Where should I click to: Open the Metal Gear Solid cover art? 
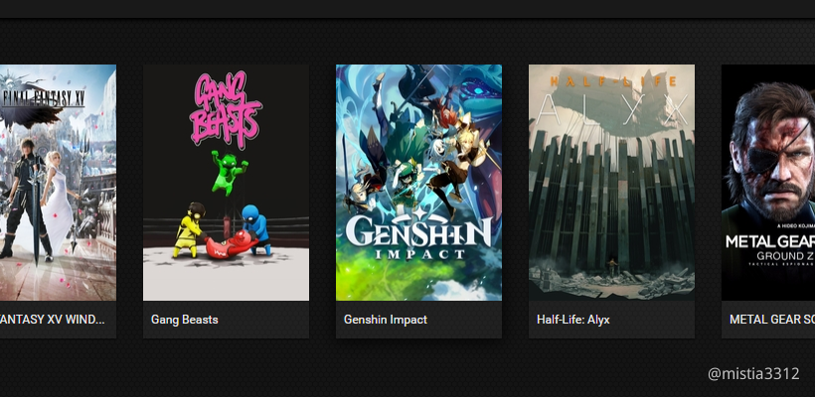click(768, 183)
